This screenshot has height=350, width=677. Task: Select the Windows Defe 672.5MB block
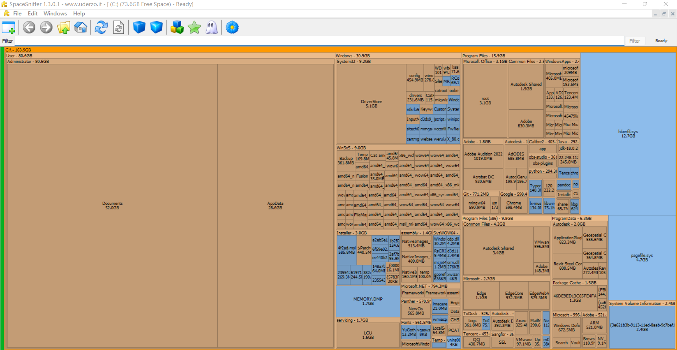coord(566,328)
